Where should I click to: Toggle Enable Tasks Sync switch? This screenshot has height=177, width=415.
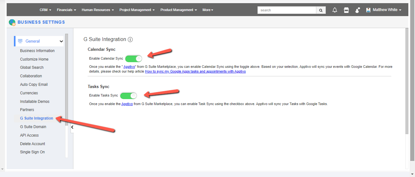click(x=128, y=96)
